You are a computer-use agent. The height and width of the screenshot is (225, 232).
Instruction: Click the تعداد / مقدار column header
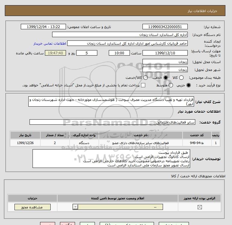pyautogui.click(x=55, y=135)
